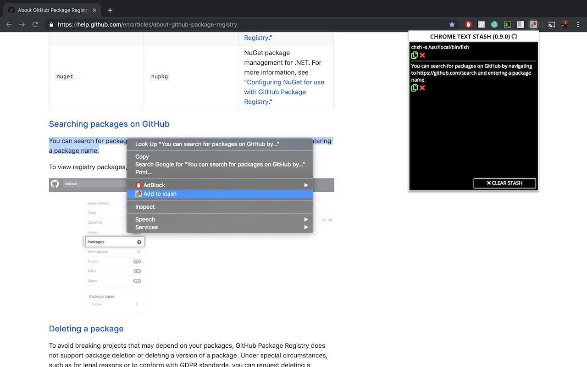This screenshot has height=367, width=587.
Task: Expand the AdBlock submenu
Action: [x=220, y=185]
